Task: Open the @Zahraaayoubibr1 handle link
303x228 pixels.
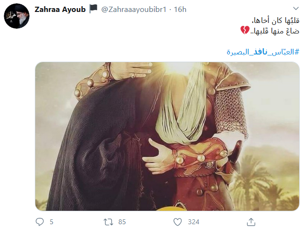Action: point(134,9)
